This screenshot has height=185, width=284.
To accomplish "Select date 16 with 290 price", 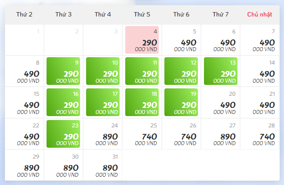I will [63, 103].
